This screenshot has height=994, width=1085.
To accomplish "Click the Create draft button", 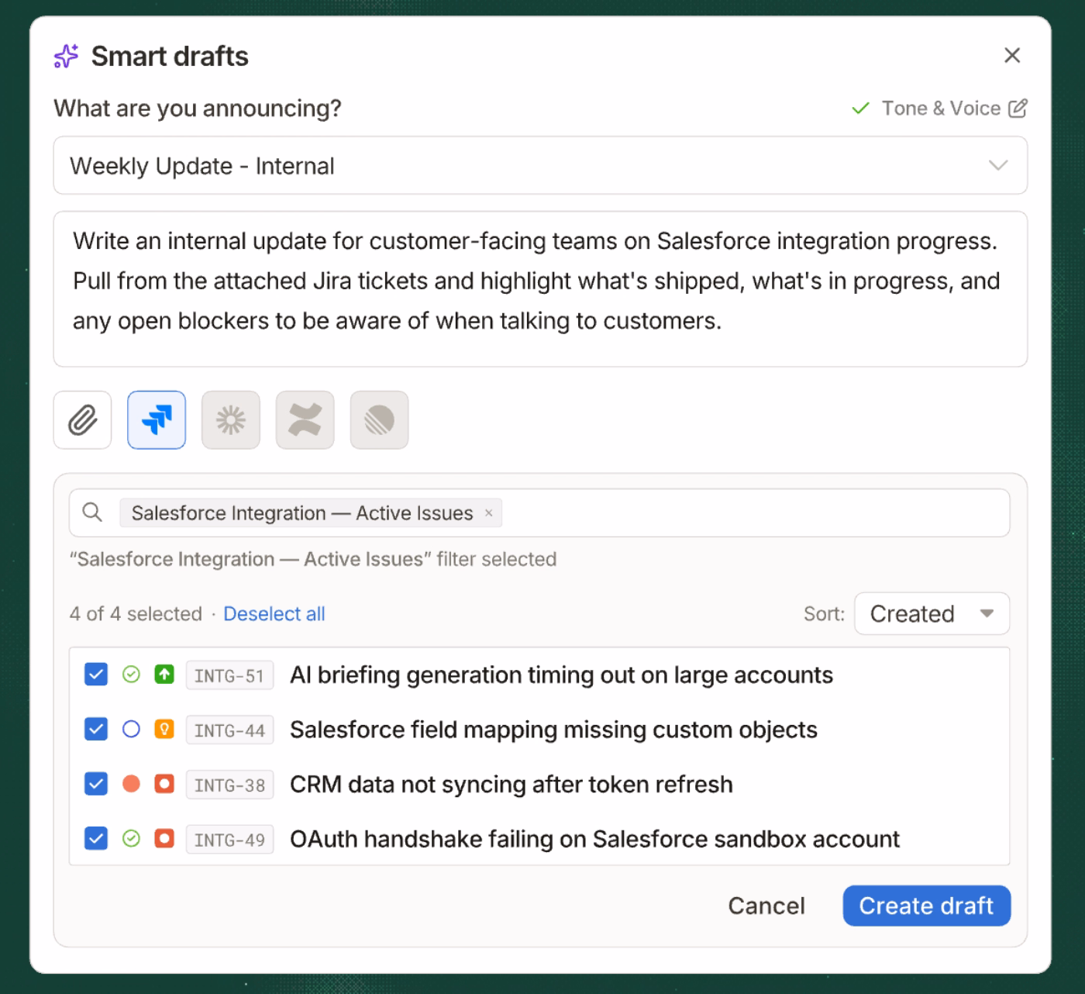I will point(926,906).
